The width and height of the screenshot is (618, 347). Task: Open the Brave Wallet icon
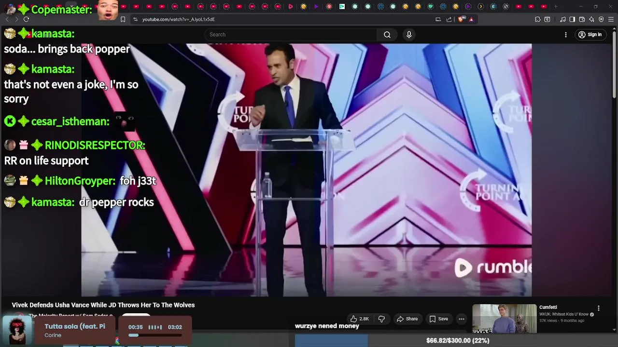tap(582, 19)
